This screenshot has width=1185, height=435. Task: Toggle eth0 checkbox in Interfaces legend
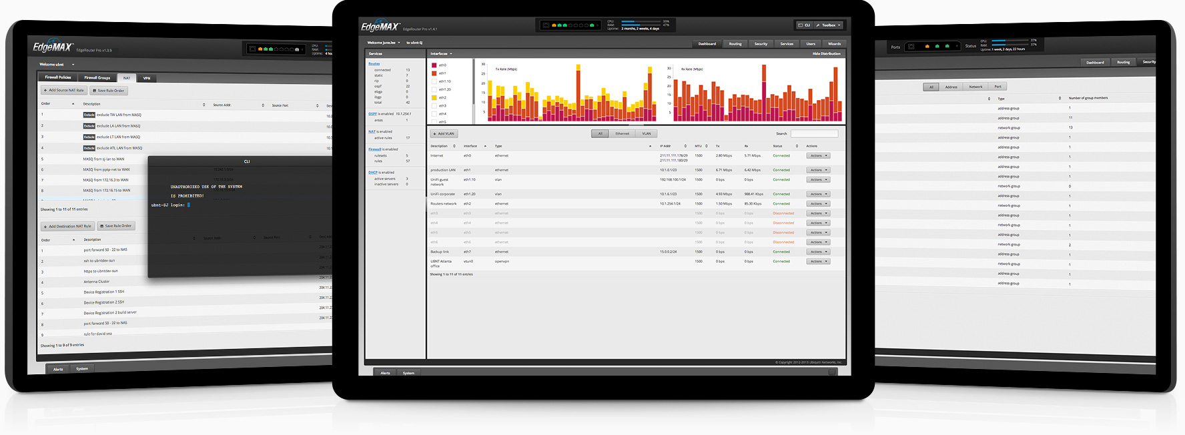click(x=434, y=65)
